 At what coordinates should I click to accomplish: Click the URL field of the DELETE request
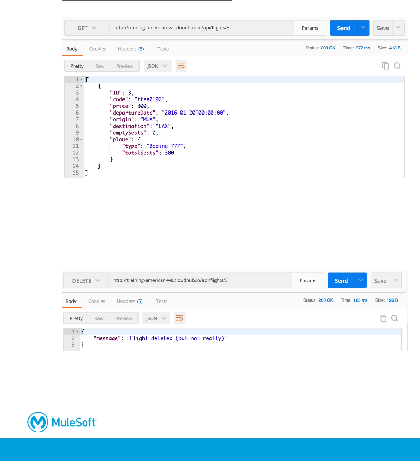[200, 281]
